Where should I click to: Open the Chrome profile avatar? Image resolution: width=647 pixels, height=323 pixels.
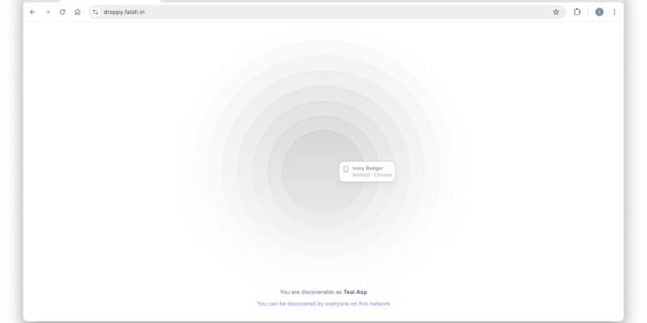pos(599,12)
